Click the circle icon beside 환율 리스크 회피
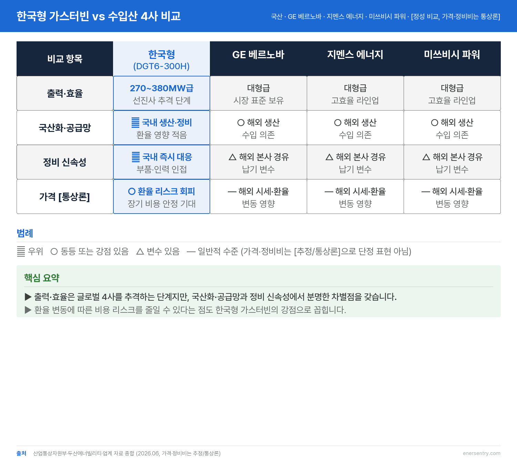 [x=132, y=192]
